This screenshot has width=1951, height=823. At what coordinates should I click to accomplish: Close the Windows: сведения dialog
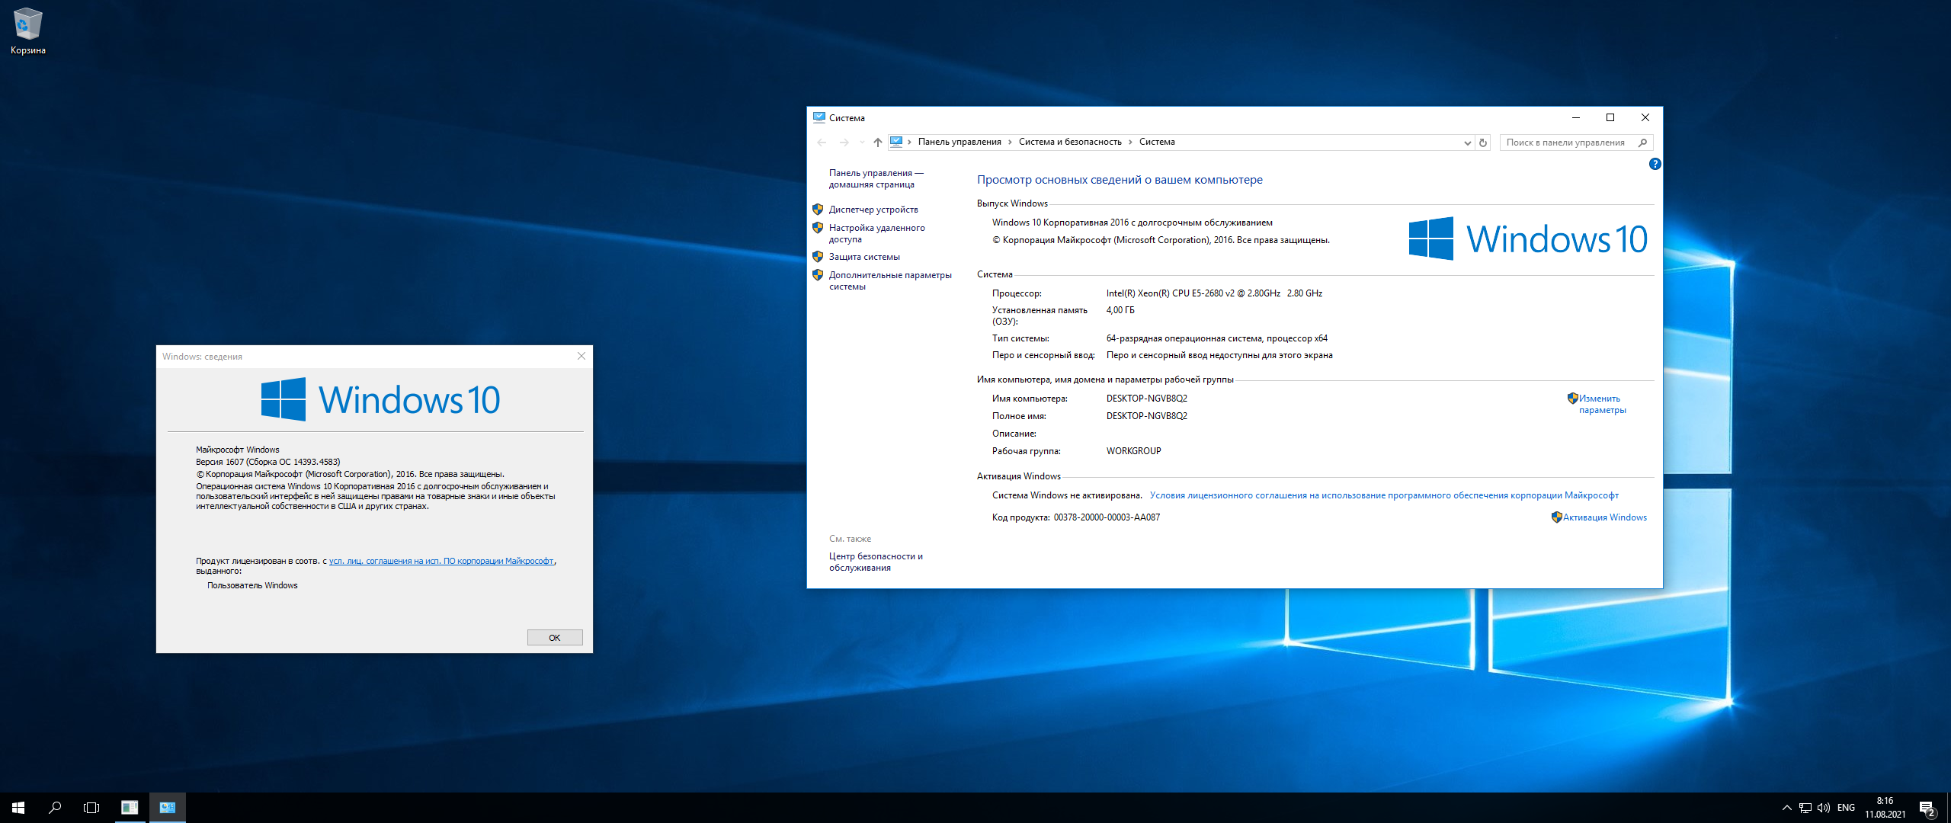point(581,357)
